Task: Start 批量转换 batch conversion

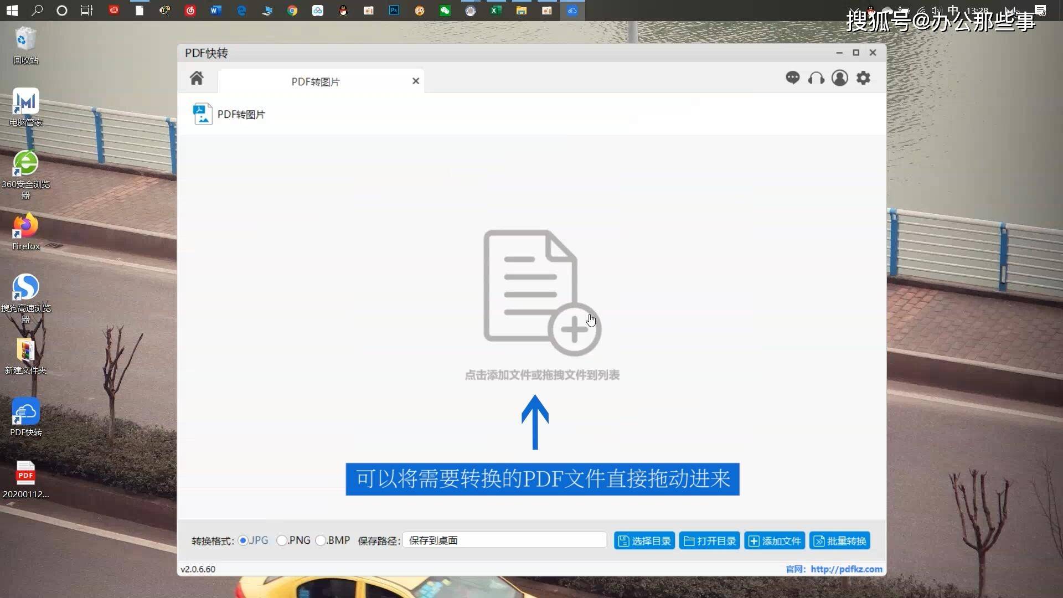Action: (840, 541)
